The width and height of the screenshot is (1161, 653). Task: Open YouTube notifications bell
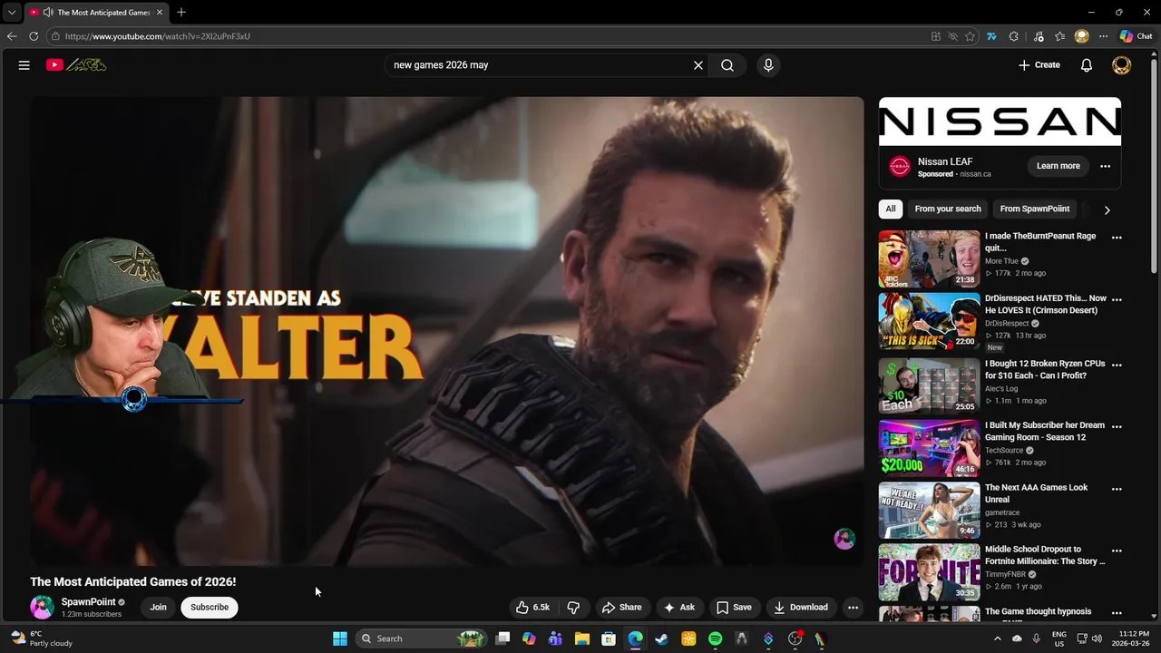pyautogui.click(x=1087, y=65)
